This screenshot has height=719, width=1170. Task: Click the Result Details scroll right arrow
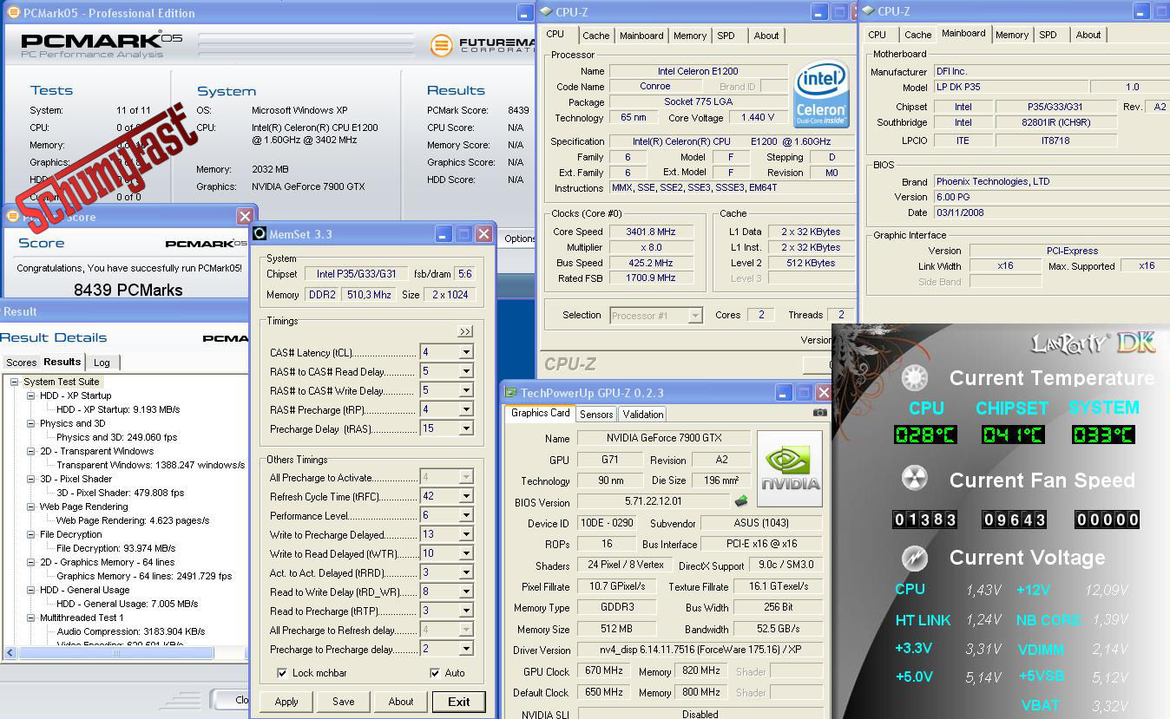coord(240,652)
